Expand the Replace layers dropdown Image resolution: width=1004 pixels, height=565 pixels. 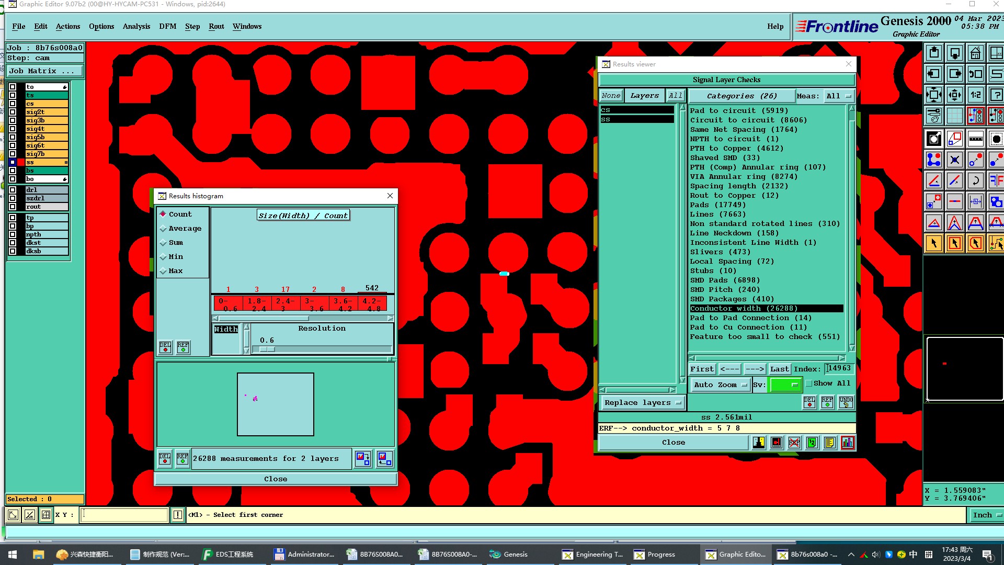pyautogui.click(x=642, y=402)
